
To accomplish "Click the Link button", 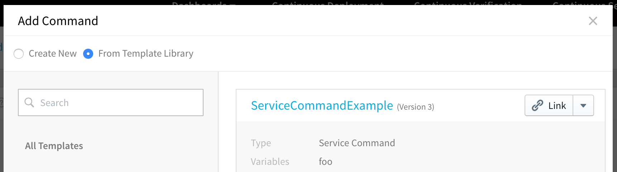I will click(549, 105).
